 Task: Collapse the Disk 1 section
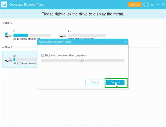pyautogui.click(x=3, y=47)
